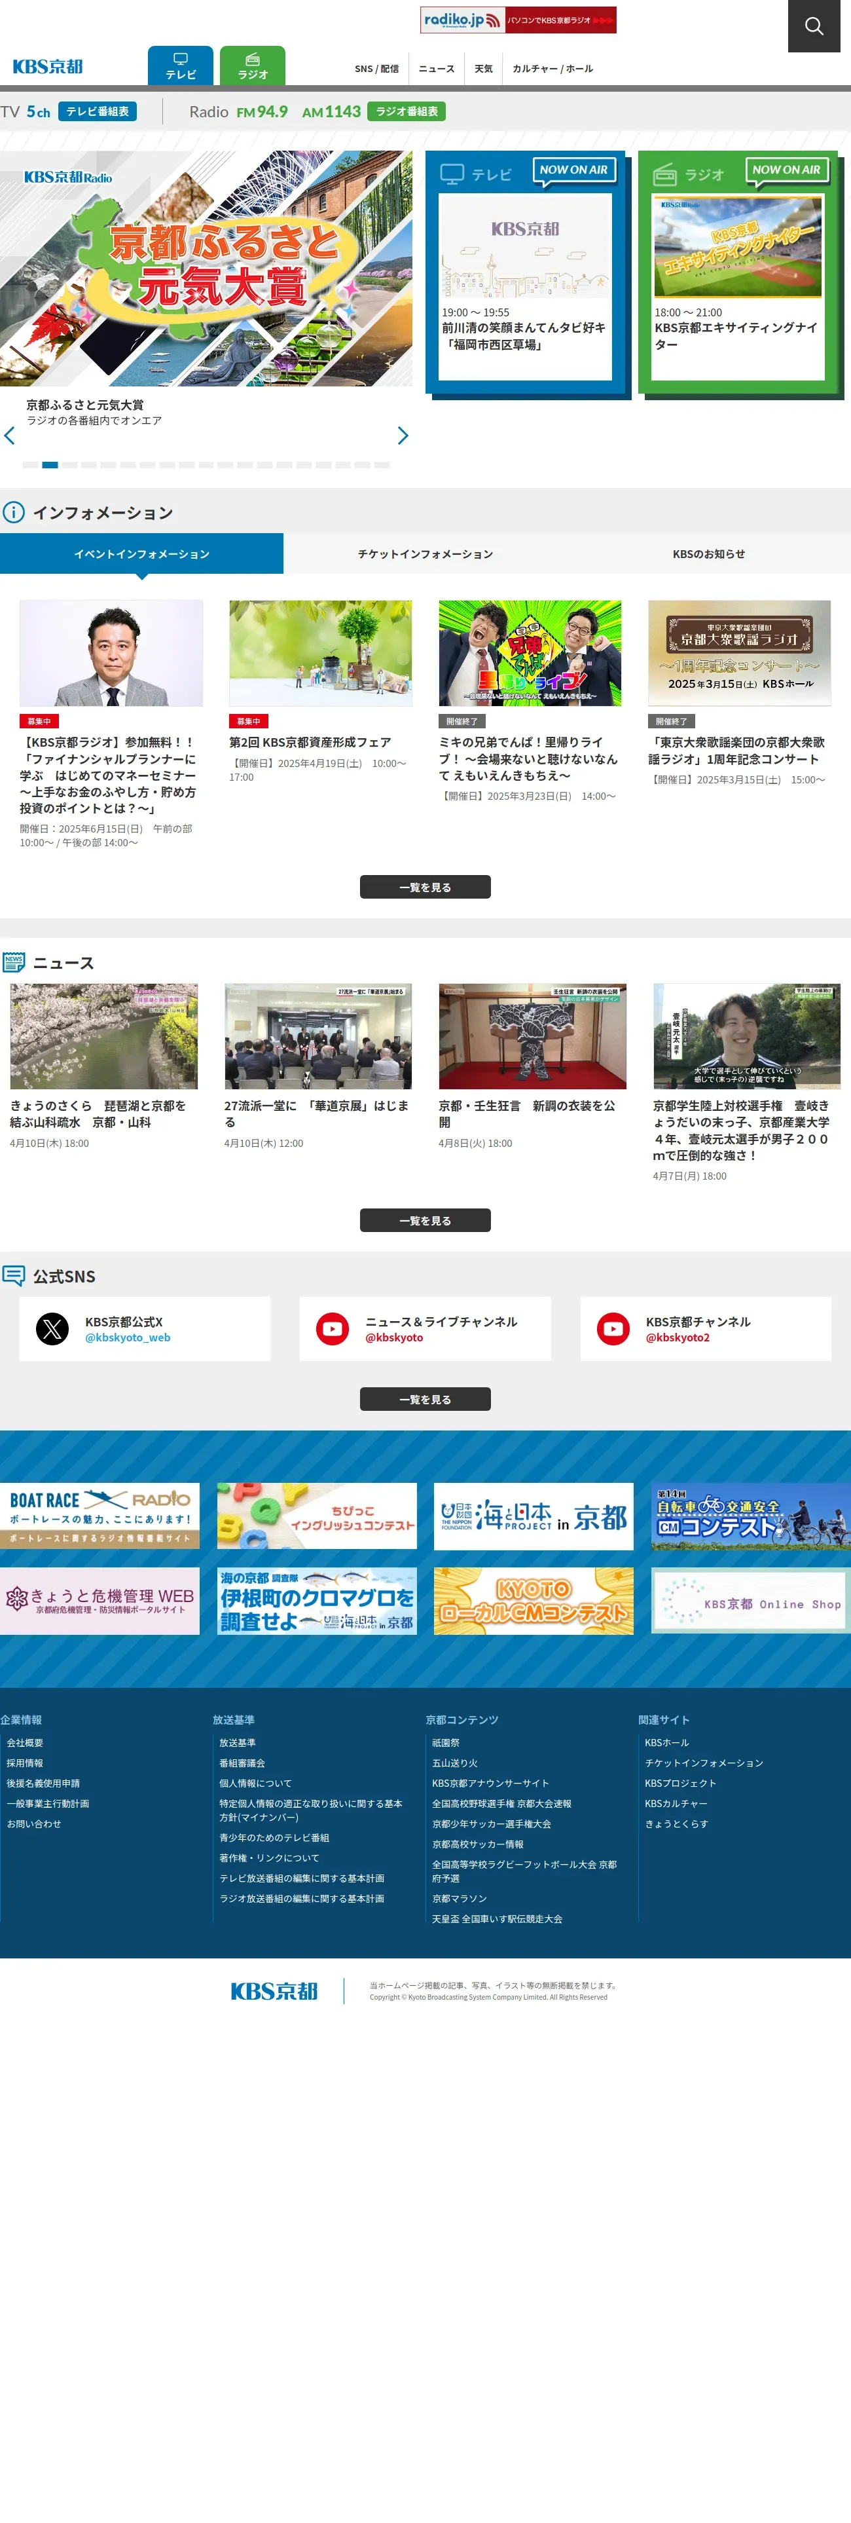
Task: Select the third carousel indicator dot
Action: click(69, 464)
